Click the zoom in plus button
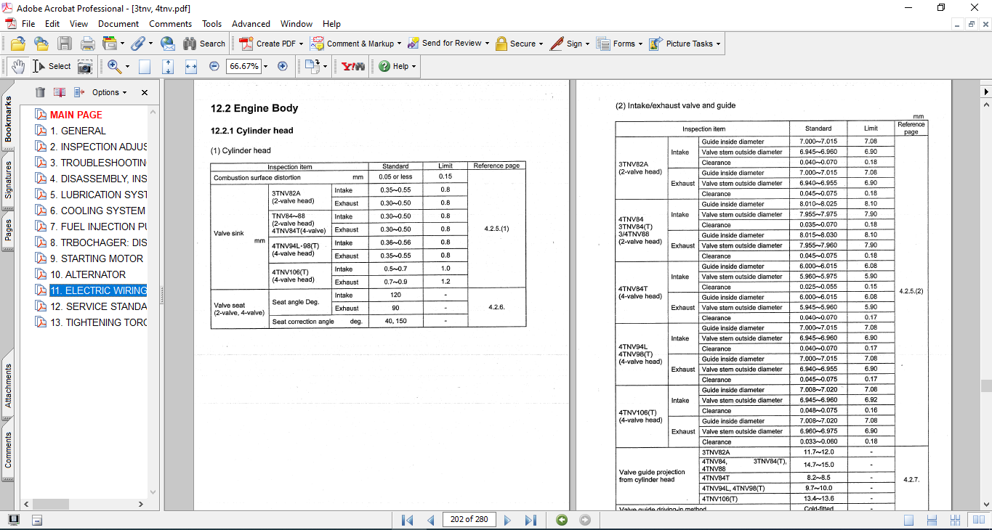992x530 pixels. click(283, 66)
